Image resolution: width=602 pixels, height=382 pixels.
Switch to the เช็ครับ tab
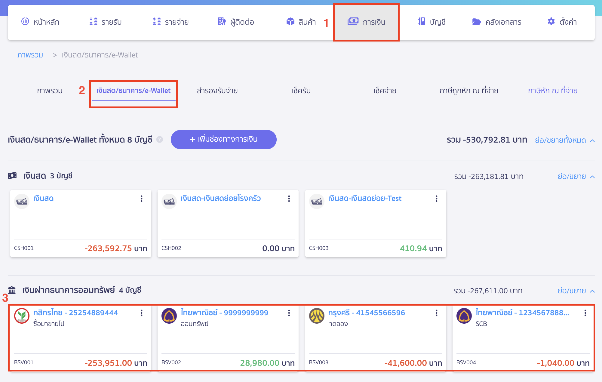[301, 91]
